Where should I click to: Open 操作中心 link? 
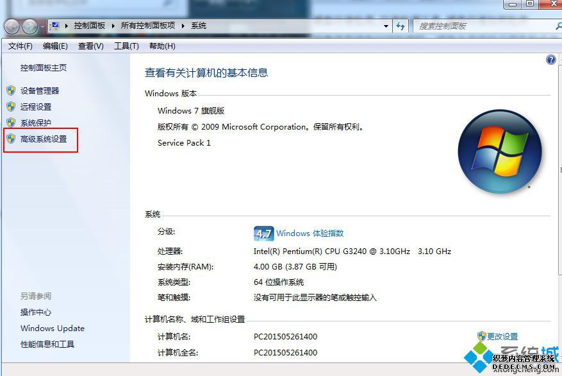tap(35, 312)
